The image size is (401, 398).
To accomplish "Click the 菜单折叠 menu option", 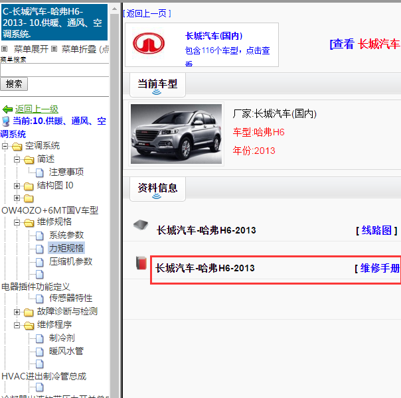I will (79, 49).
